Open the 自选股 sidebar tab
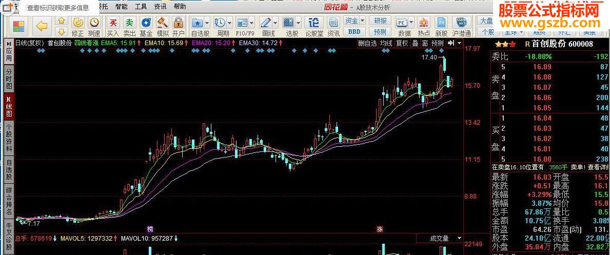The width and height of the screenshot is (610, 255). coord(9,169)
